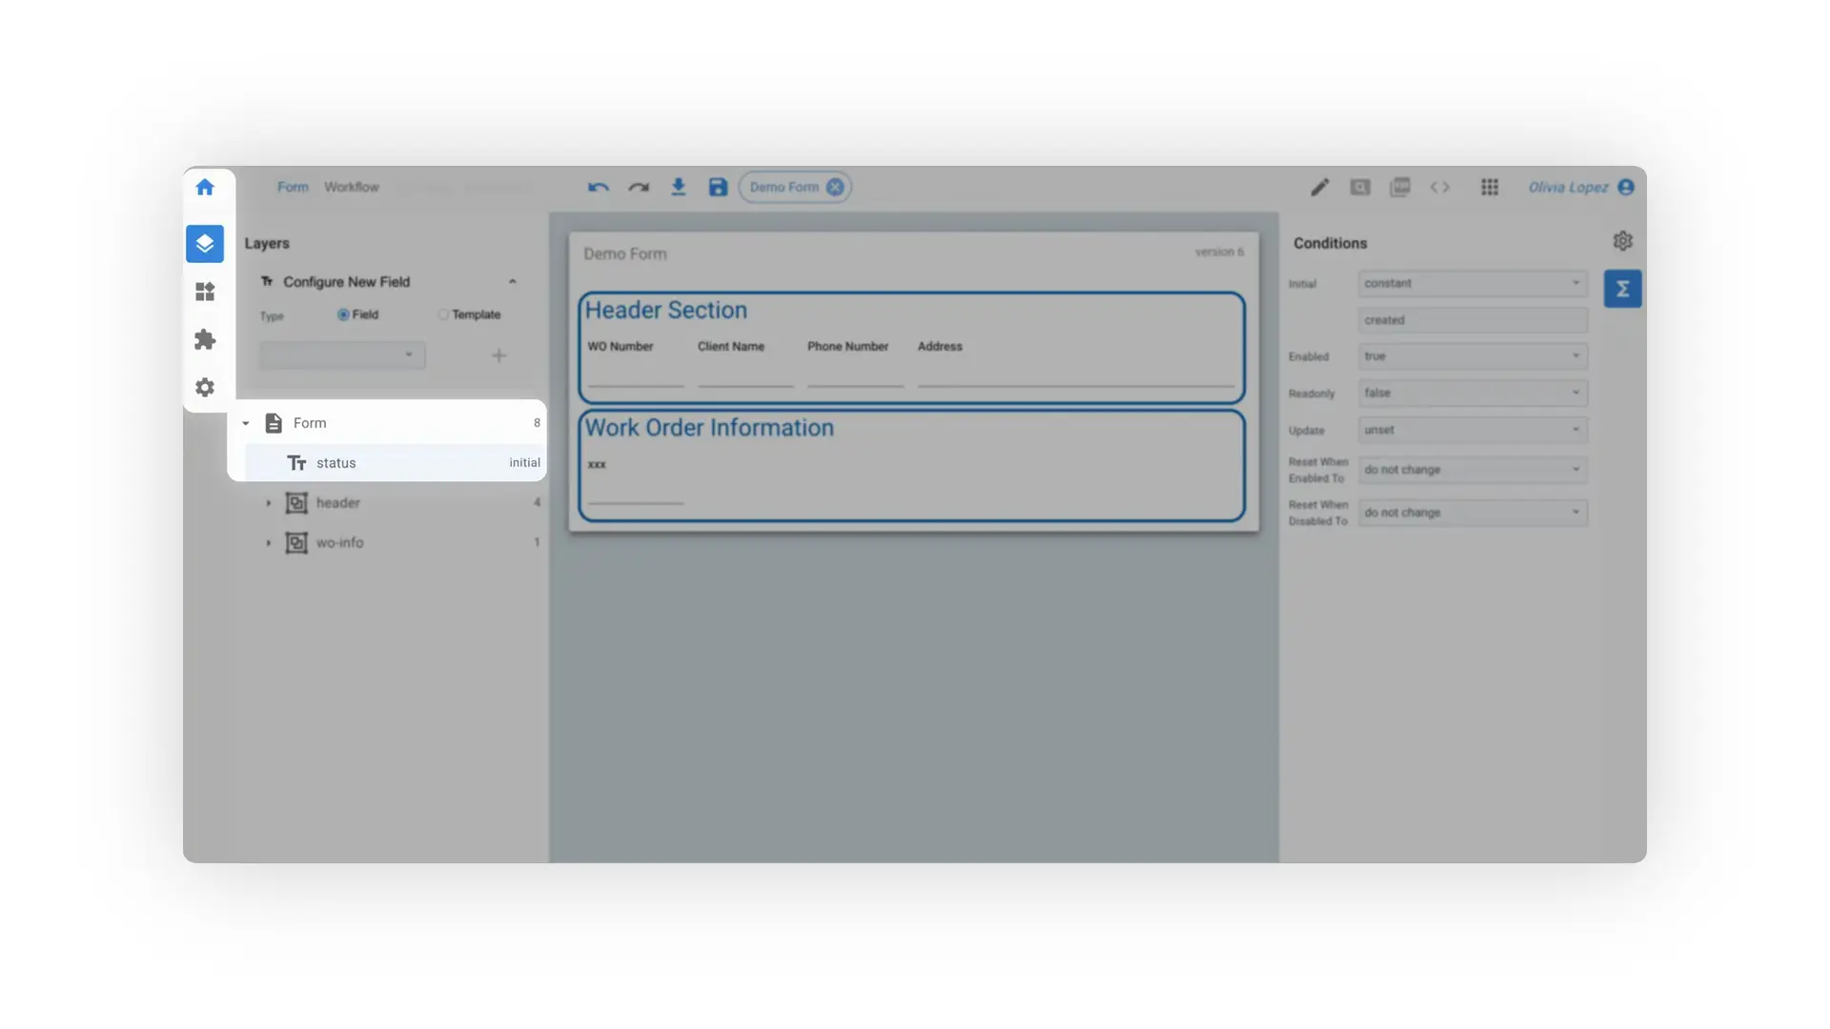Open the apps grid icon
The image size is (1830, 1029).
point(1489,187)
